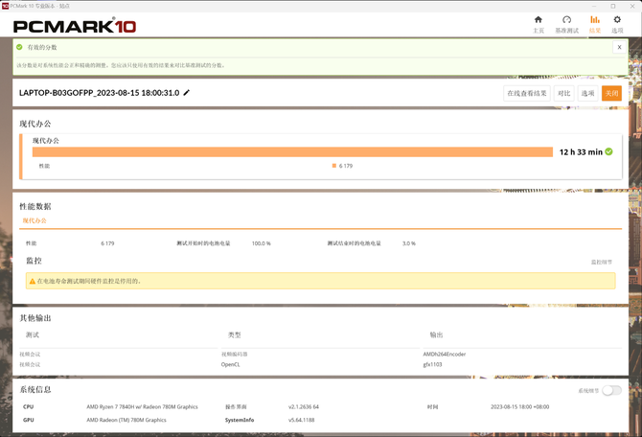The height and width of the screenshot is (437, 642).
Task: Maximize the PCMark 10 window
Action: click(x=613, y=6)
